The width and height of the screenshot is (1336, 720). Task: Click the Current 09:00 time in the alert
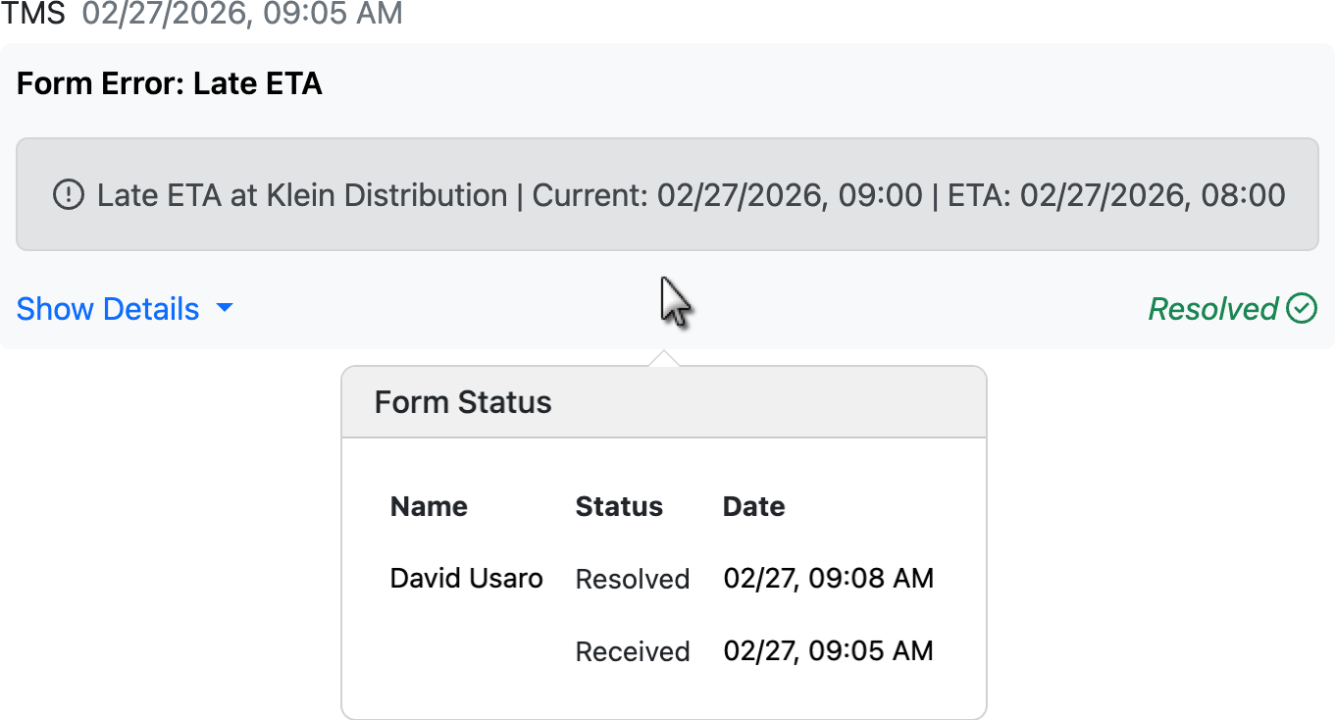[x=790, y=195]
